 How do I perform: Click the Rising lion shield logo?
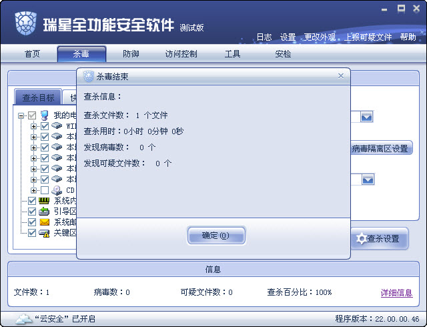[x=26, y=23]
